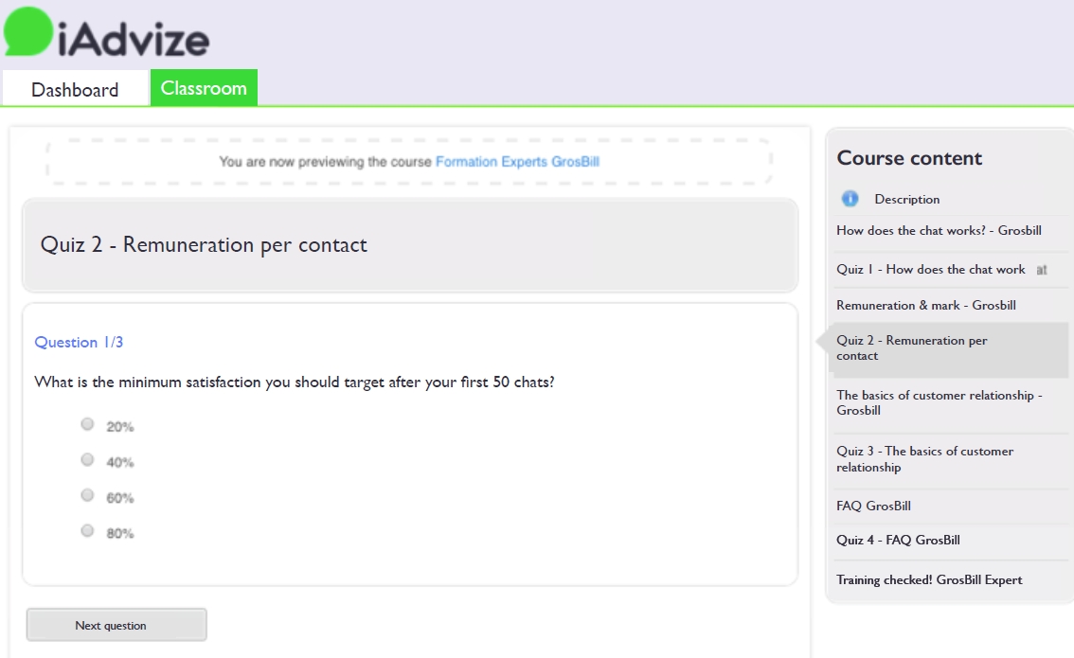Click the iAdvize logo
This screenshot has height=658, width=1074.
(106, 33)
